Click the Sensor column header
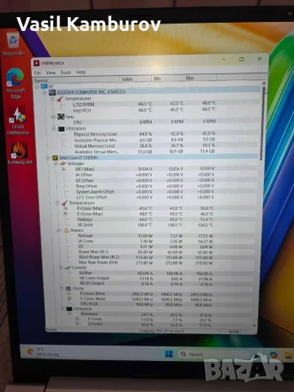Image resolution: width=294 pixels, height=392 pixels. tap(76, 80)
